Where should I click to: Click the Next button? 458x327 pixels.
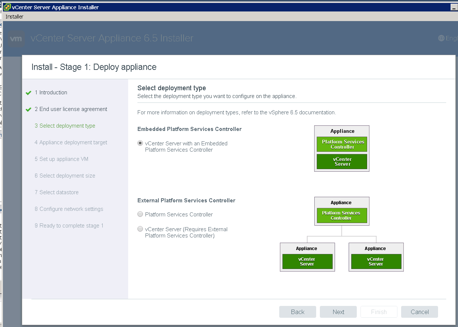coord(338,312)
